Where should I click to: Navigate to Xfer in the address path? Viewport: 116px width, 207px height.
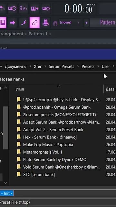[x=37, y=66]
